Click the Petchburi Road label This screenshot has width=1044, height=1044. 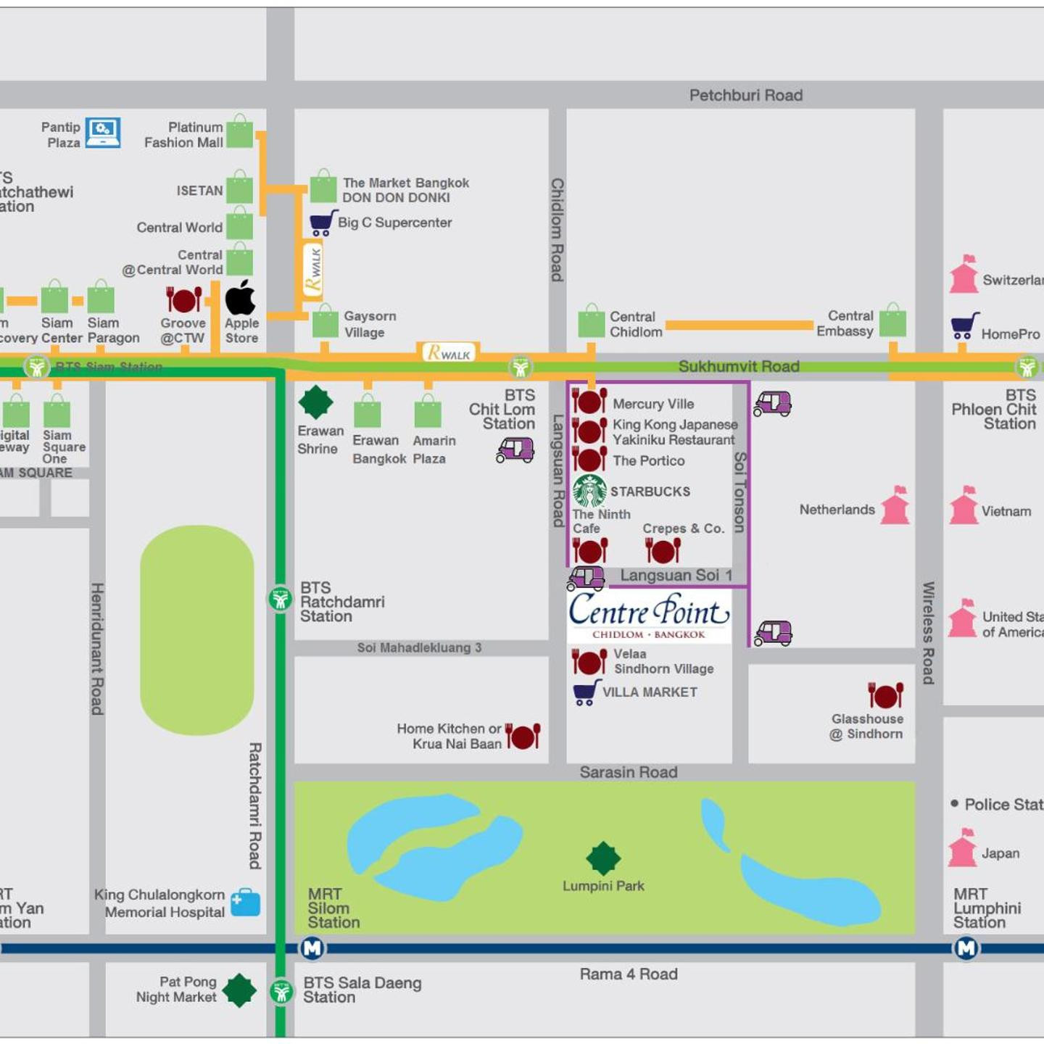[746, 95]
